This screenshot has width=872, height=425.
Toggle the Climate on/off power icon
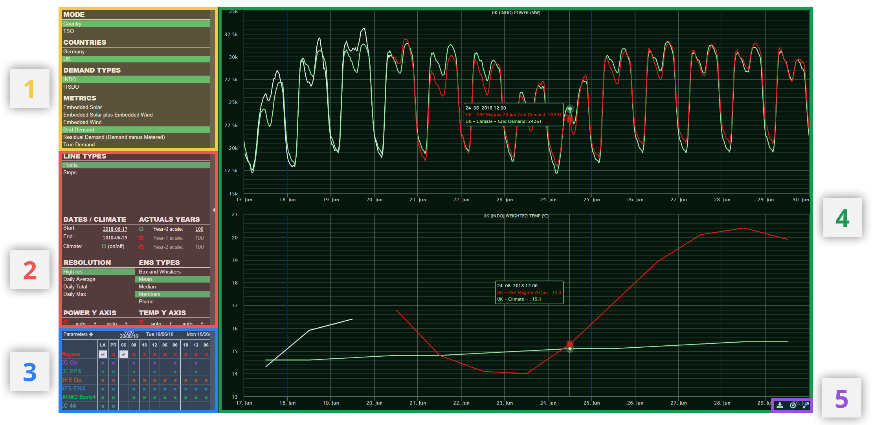104,246
